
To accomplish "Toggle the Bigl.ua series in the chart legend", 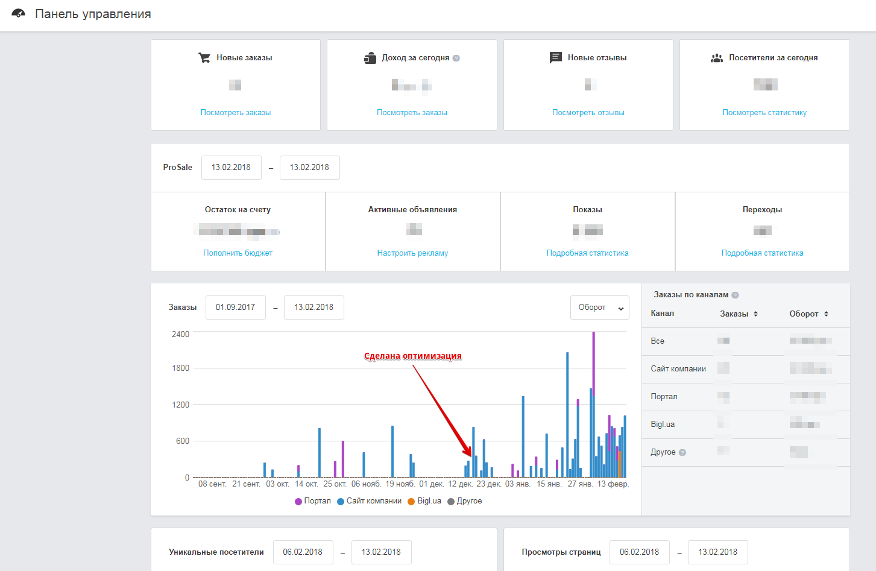I will tap(424, 501).
